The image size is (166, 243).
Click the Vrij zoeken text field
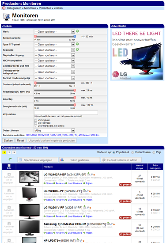pos(66,113)
